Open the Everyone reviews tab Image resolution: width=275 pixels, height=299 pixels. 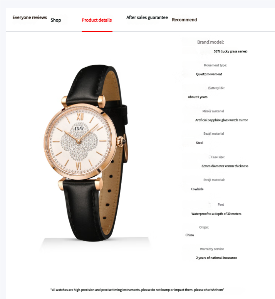coord(30,17)
